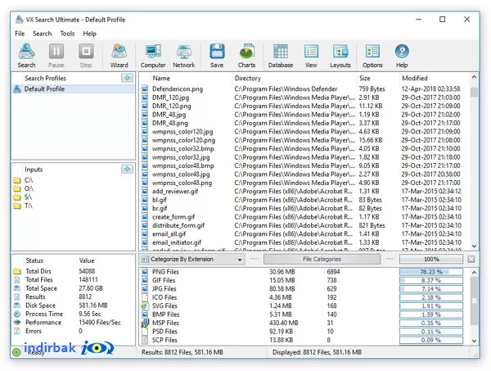Sort results by the Size column header
This screenshot has height=371, width=491.
364,79
